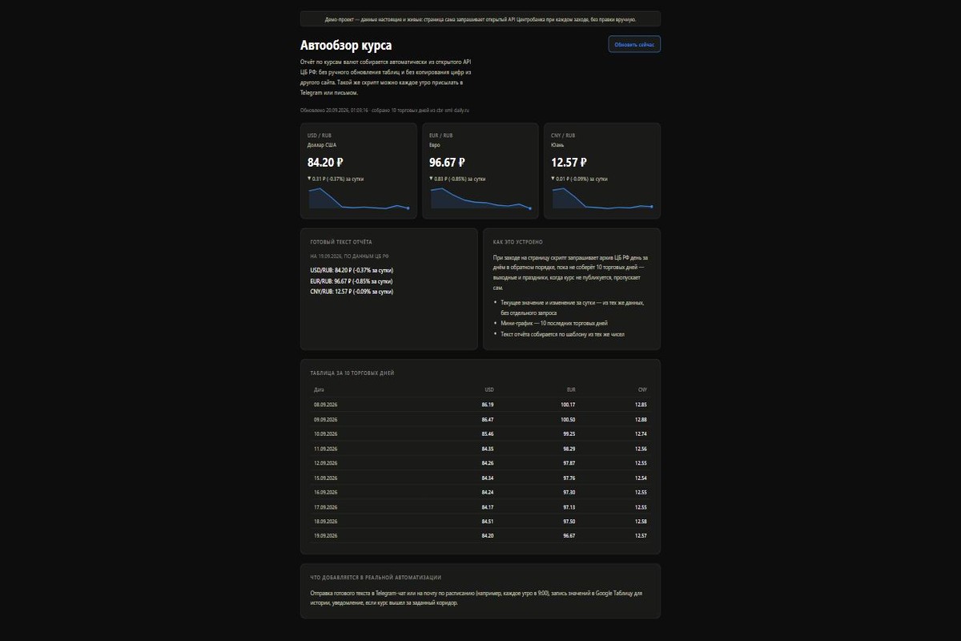Click the 86.47 USD cell
Viewport: 961px width, 641px height.
[x=488, y=420]
